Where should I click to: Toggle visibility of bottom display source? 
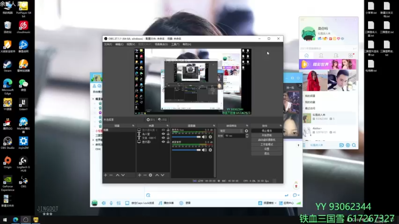(164, 142)
